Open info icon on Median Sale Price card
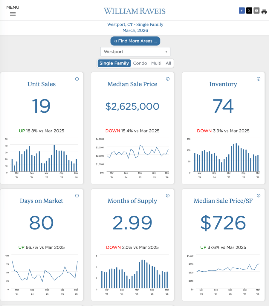 pos(168,79)
